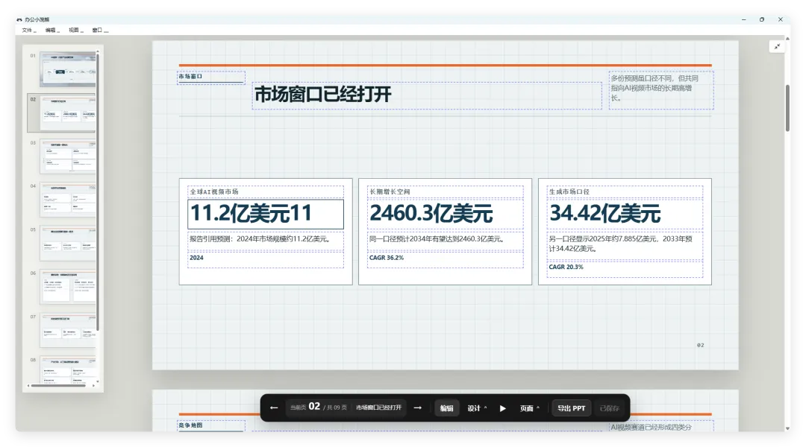Screen dimensions: 806x447
Task: Go to next slide with right arrow
Action: pyautogui.click(x=417, y=408)
